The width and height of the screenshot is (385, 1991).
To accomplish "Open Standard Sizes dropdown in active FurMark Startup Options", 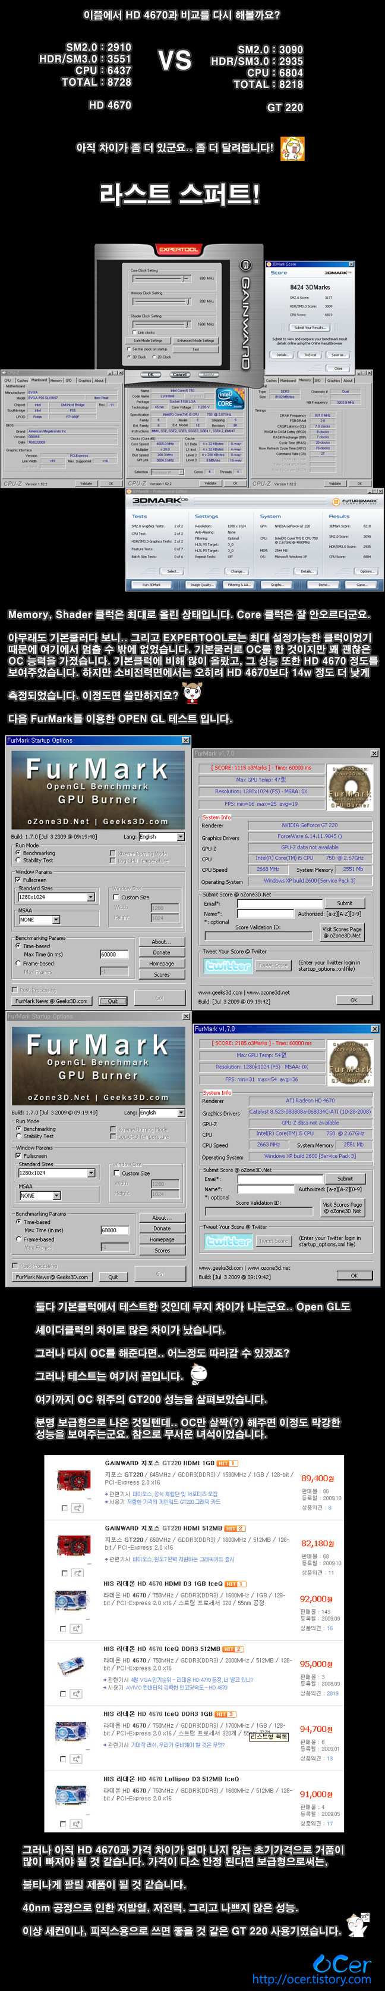I will point(56,898).
